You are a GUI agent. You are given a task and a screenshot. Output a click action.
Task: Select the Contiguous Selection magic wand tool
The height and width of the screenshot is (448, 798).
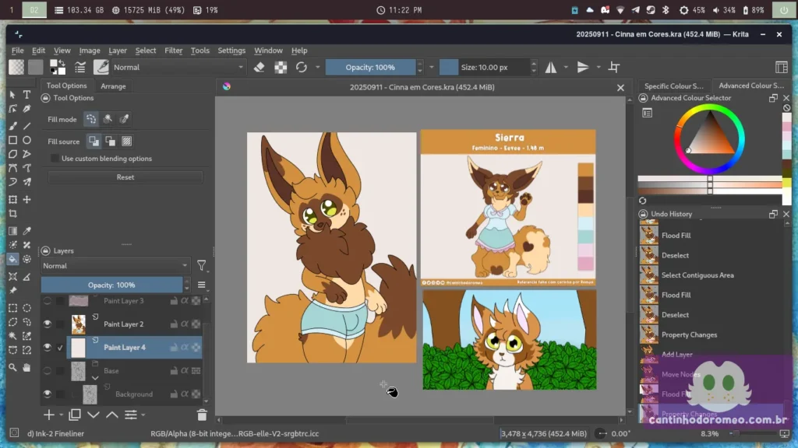pos(12,336)
